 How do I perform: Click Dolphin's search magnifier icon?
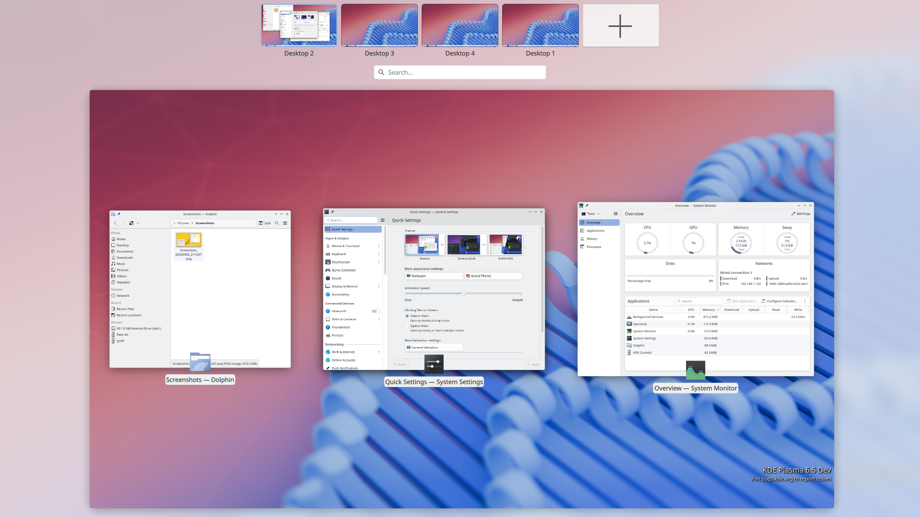(x=277, y=223)
